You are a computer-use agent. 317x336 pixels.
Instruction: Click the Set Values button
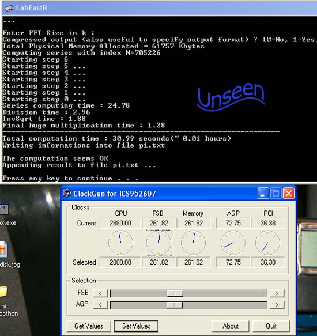[x=136, y=326]
